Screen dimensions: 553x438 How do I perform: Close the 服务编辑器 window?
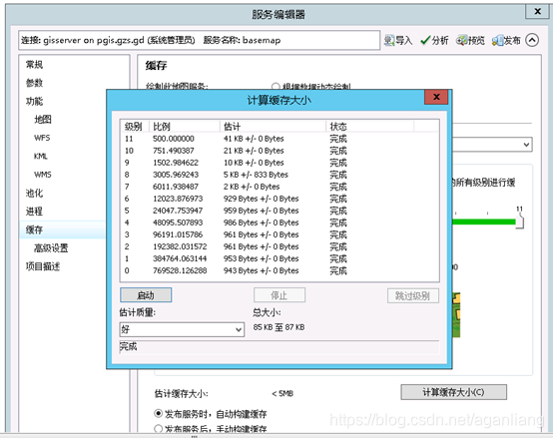click(537, 11)
